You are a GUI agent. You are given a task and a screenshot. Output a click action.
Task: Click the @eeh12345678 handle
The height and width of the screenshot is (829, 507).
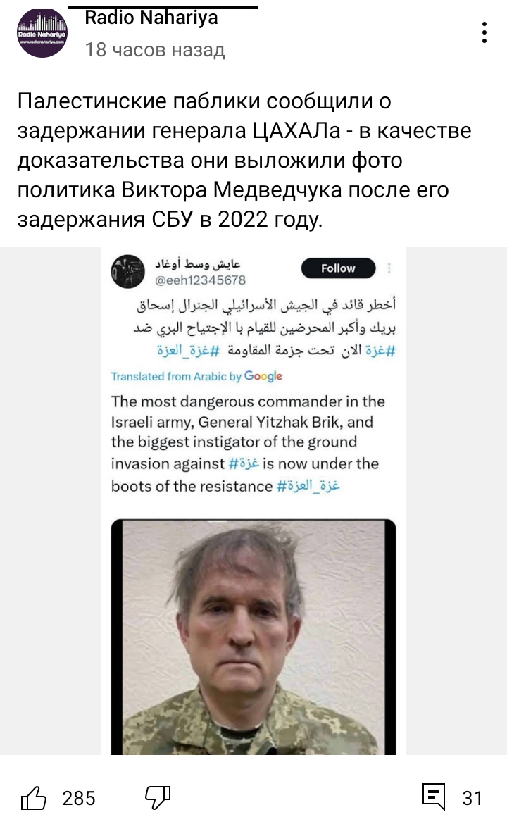(200, 280)
